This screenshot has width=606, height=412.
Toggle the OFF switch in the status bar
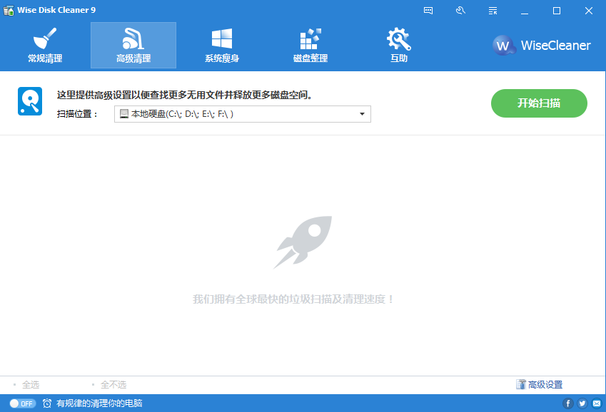click(x=23, y=403)
